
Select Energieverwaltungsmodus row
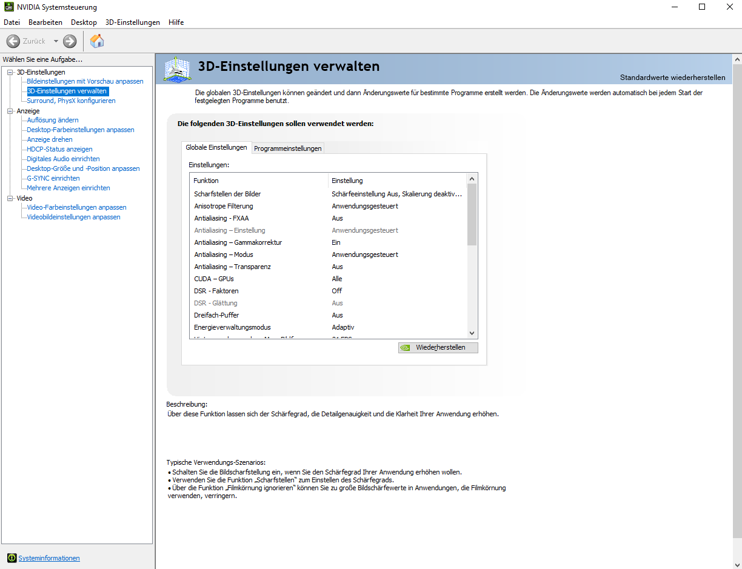(x=328, y=327)
